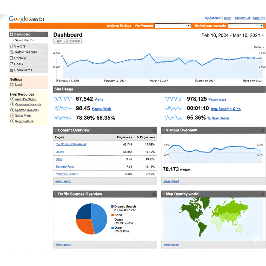Image resolution: width=266 pixels, height=266 pixels.
Task: Click the Organic Search dark blue swatch
Action: pyautogui.click(x=112, y=207)
